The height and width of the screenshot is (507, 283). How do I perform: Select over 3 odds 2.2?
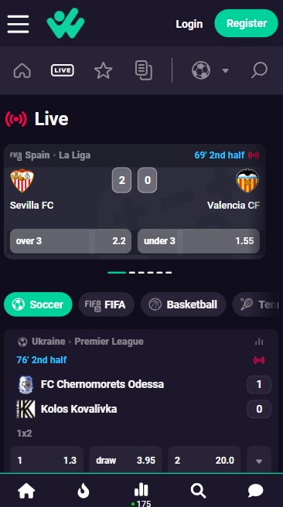tap(70, 241)
